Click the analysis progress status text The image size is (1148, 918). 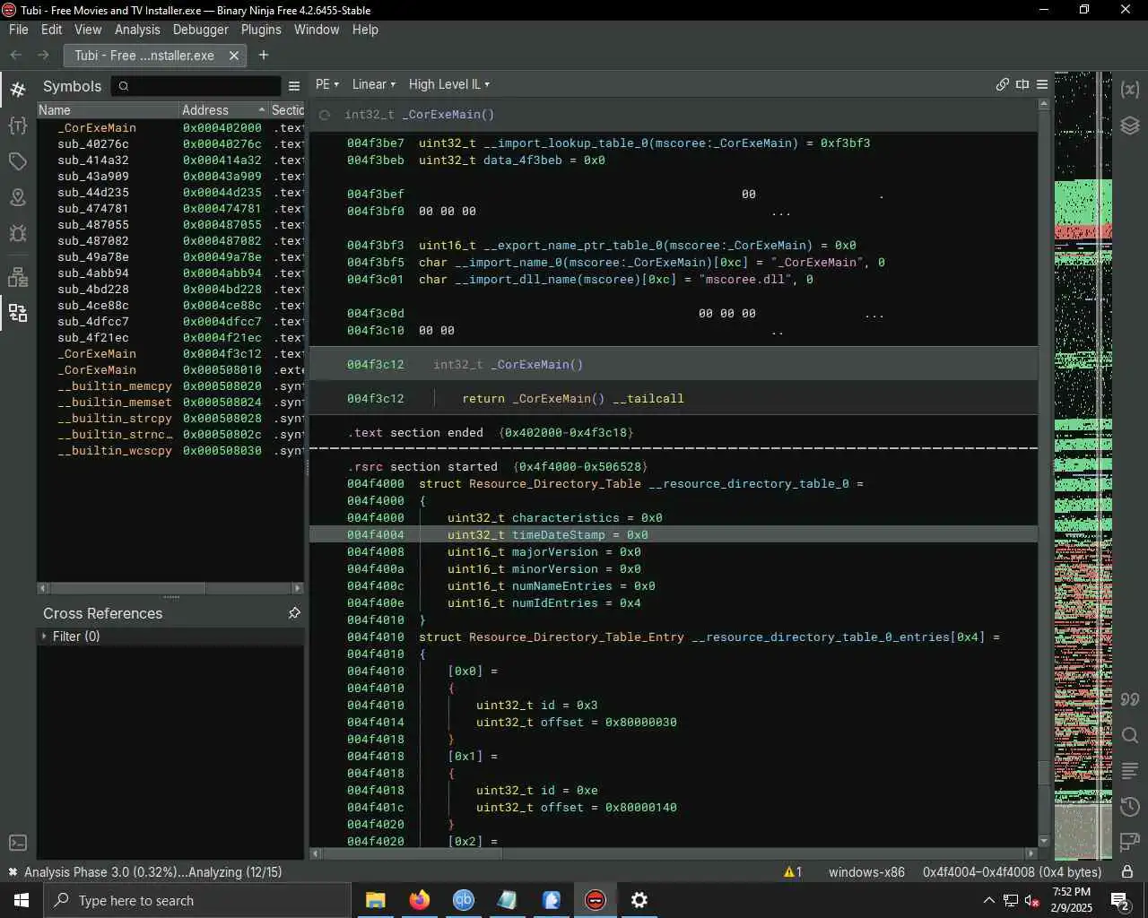(152, 871)
